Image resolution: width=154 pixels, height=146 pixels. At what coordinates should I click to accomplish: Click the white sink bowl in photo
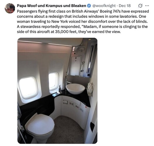click(x=76, y=89)
